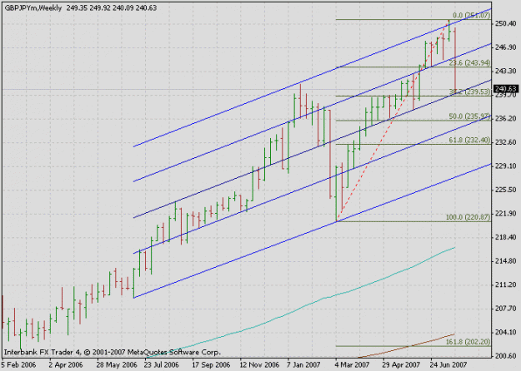Viewport: 521px width, 371px height.
Task: Select the 17 Sep 2006 time axis label
Action: point(212,365)
